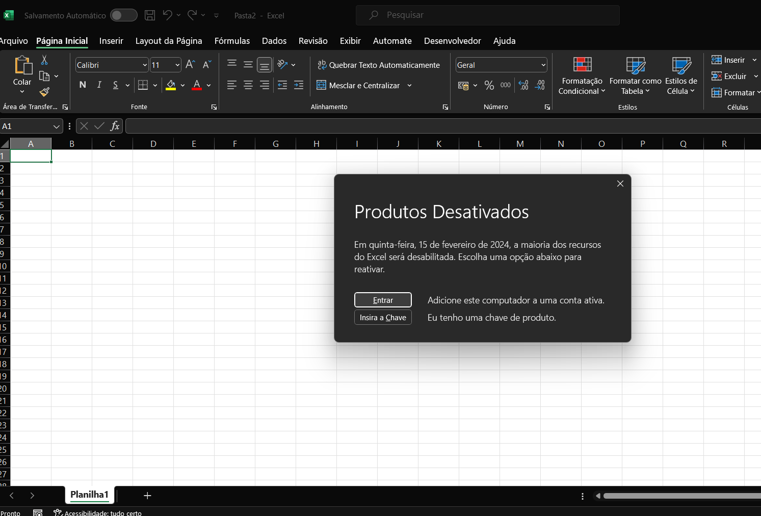Select the Format Painter brush
This screenshot has width=761, height=516.
[x=44, y=92]
